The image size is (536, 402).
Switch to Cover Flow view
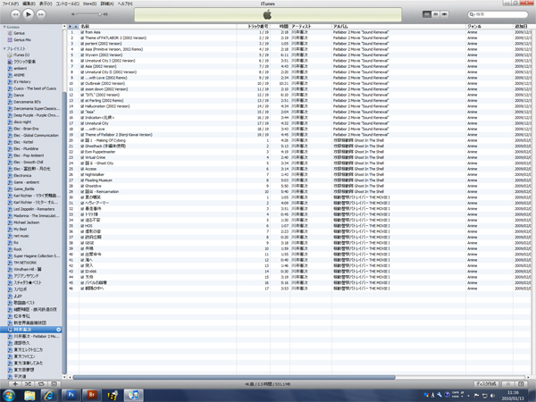point(444,14)
